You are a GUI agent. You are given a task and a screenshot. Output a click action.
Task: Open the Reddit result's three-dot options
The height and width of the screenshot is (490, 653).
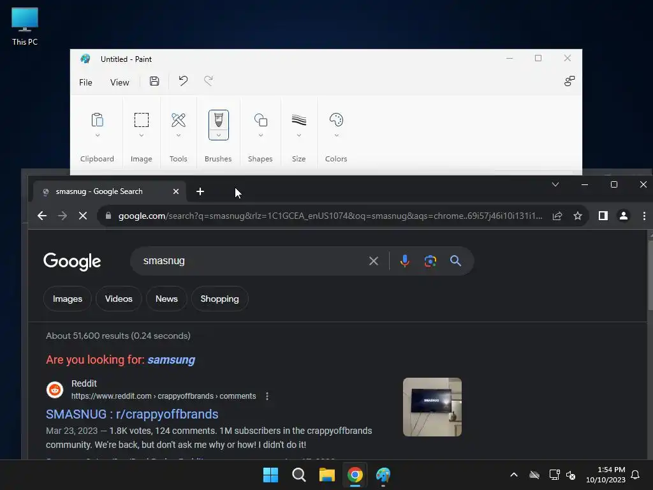[x=267, y=396]
